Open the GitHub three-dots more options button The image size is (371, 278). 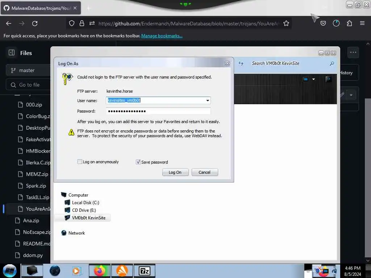353,52
